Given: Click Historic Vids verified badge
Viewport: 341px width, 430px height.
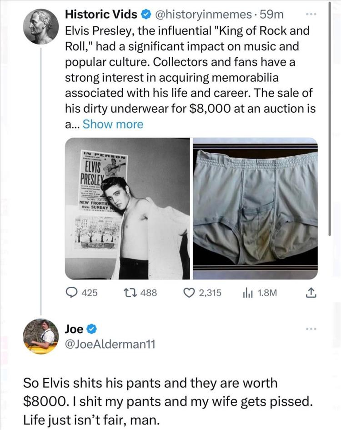Looking at the screenshot, I should pos(145,15).
